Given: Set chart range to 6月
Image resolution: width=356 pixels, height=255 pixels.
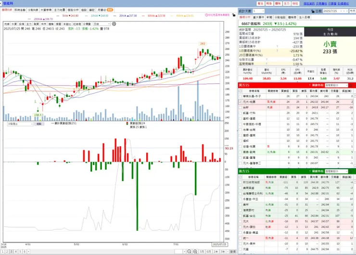Looking at the screenshot, I should click(x=209, y=251).
